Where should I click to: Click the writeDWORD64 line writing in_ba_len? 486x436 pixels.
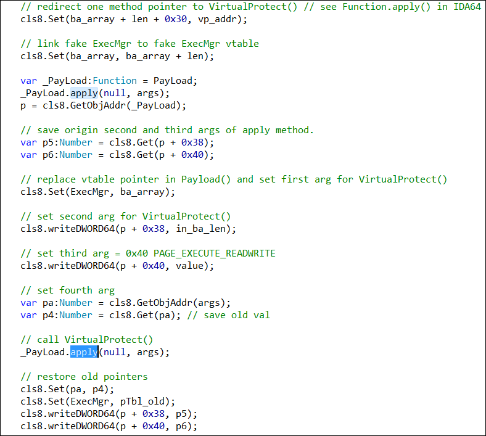point(128,229)
